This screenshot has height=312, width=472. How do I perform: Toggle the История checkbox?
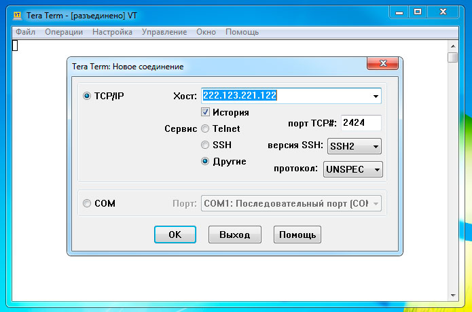point(205,112)
